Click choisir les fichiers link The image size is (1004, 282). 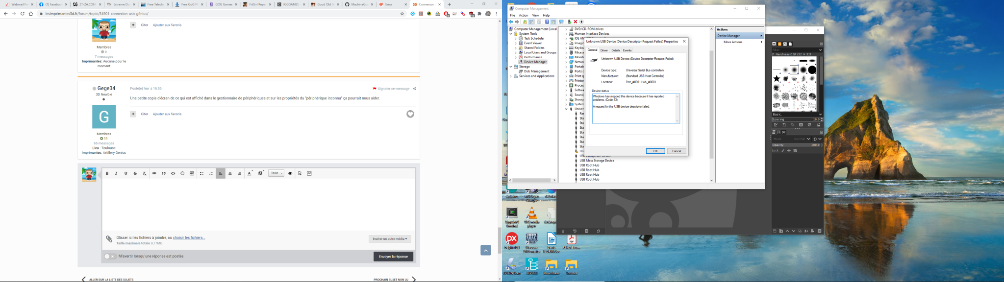coord(189,237)
